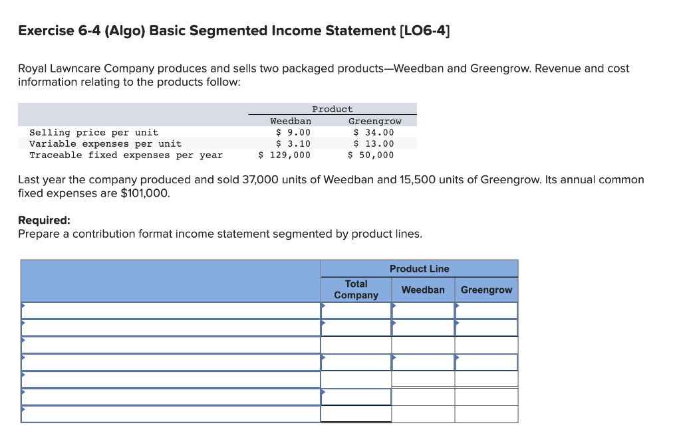Select the Weedban cell in the first row

424,309
